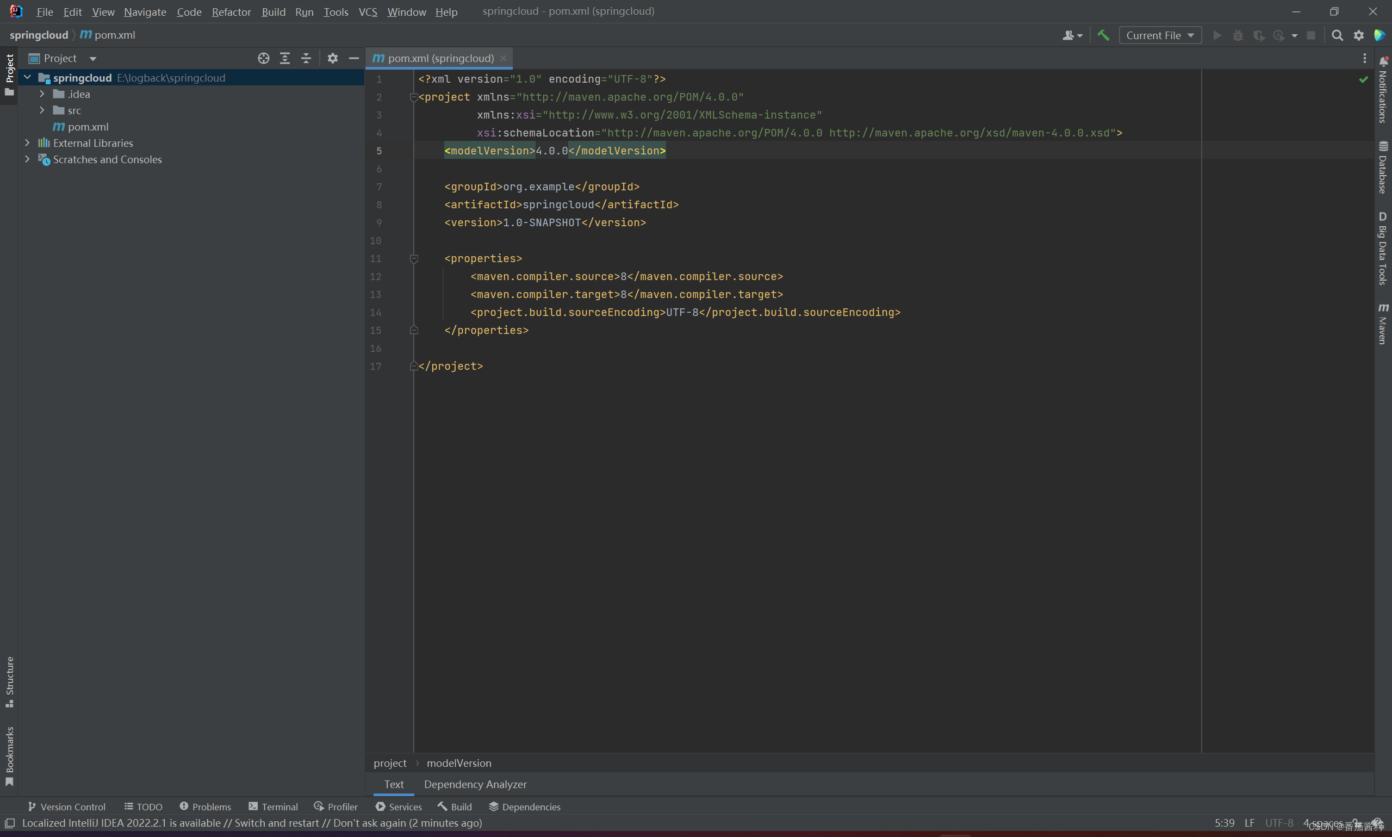This screenshot has width=1392, height=837.
Task: Open the Terminal tool window
Action: coord(274,807)
